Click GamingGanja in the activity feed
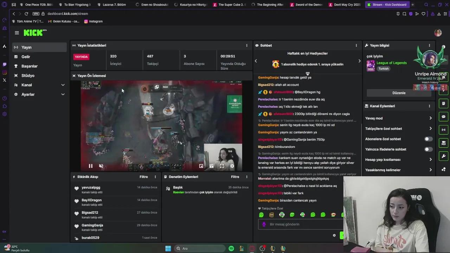The image size is (450, 253). click(x=92, y=225)
